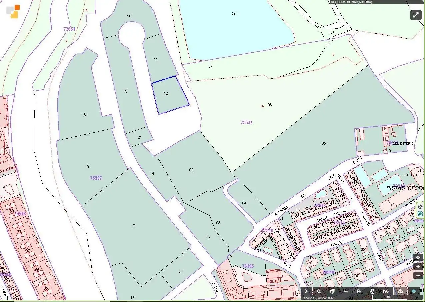This screenshot has height=302, width=425.
Task: Click the Catastro logo at top left
Action: (x=13, y=11)
